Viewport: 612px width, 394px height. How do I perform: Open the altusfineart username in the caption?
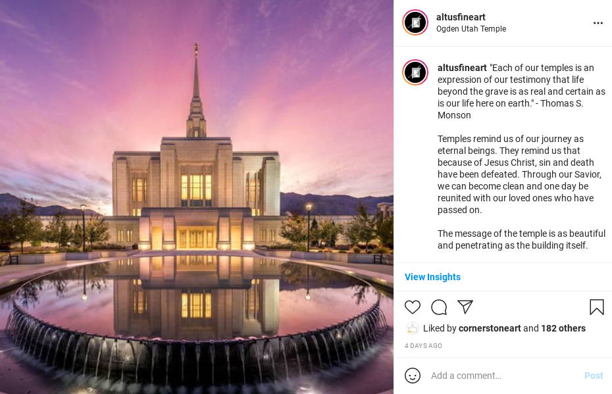[x=462, y=68]
